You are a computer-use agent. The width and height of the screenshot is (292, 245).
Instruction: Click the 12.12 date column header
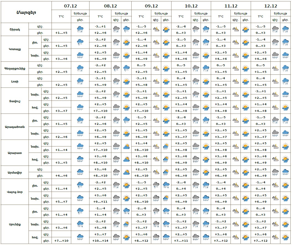(x=271, y=6)
